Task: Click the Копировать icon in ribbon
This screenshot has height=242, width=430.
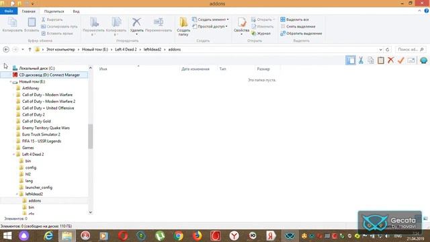Action: click(x=12, y=22)
